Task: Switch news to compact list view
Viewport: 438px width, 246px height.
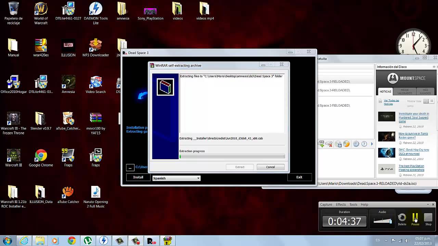Action: pos(431,101)
